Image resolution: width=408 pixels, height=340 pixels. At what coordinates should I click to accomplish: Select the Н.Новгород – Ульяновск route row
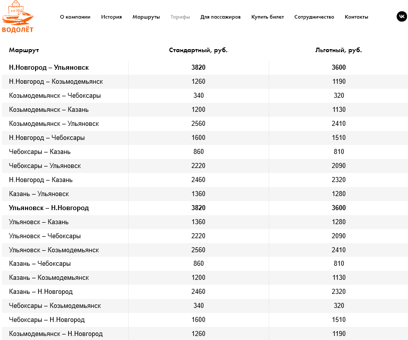(205, 67)
